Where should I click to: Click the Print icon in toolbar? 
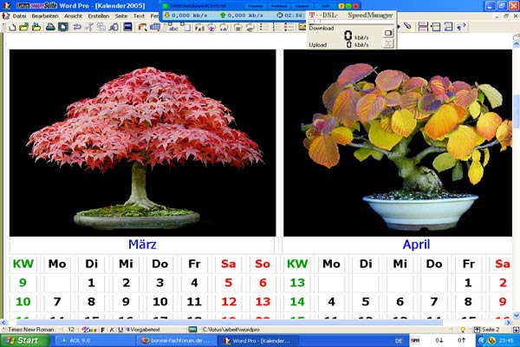(50, 27)
